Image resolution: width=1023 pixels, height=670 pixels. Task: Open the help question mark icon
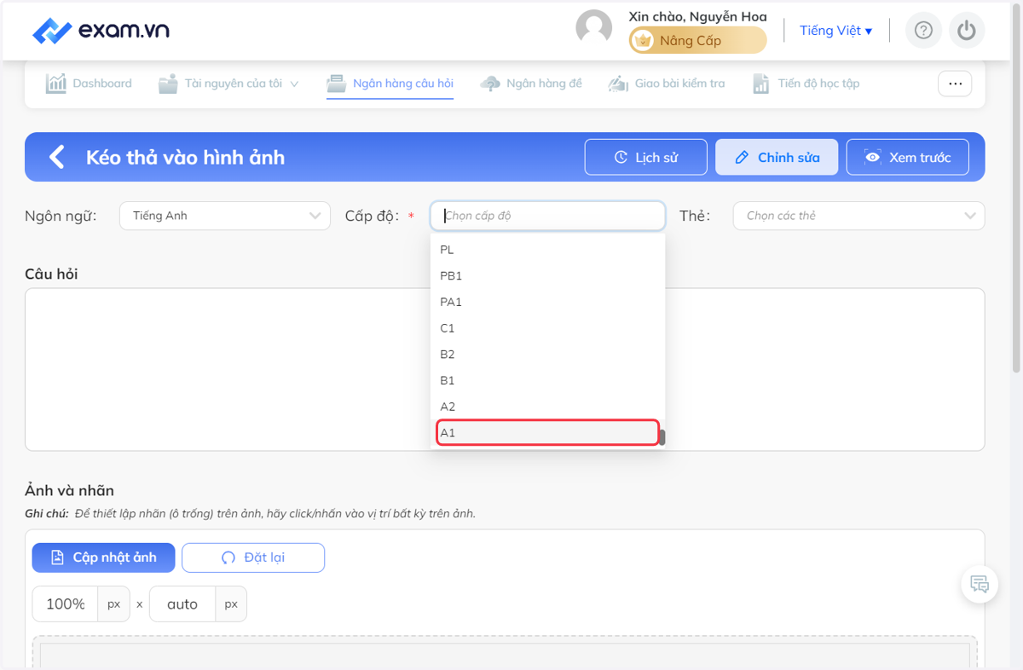[x=923, y=31]
